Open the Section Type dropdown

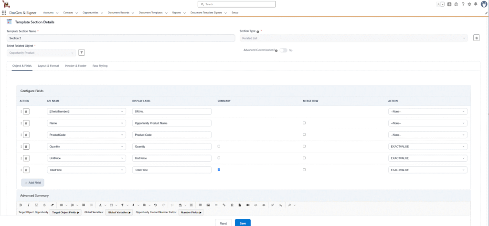(353, 38)
